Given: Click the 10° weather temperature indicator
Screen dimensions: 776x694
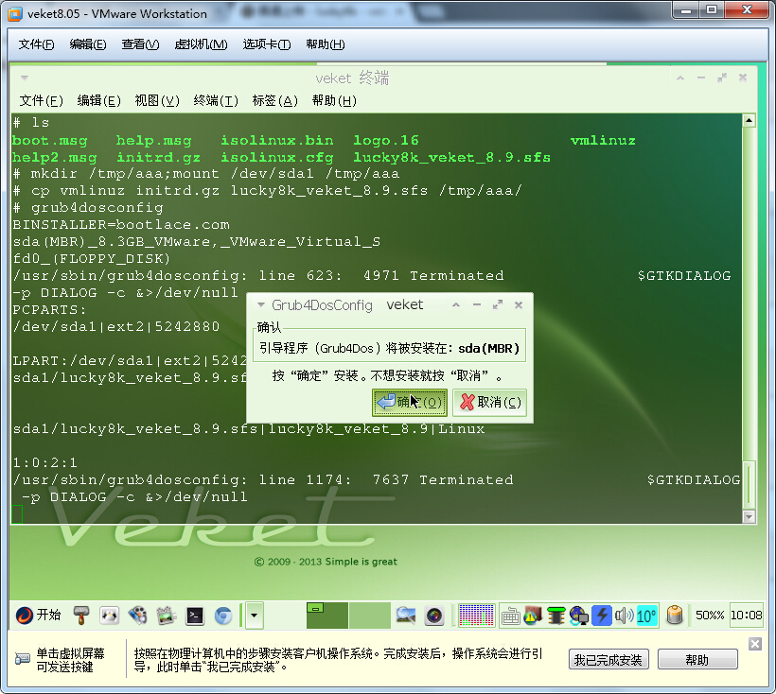Looking at the screenshot, I should pos(646,616).
